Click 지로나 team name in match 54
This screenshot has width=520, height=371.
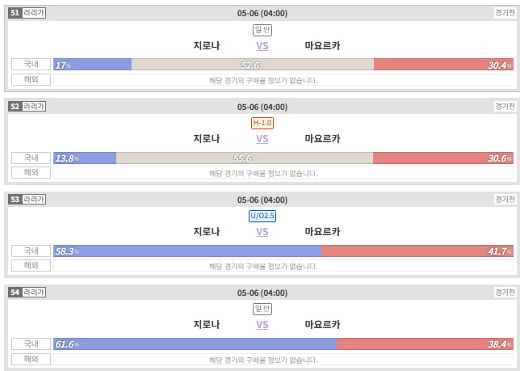(207, 325)
